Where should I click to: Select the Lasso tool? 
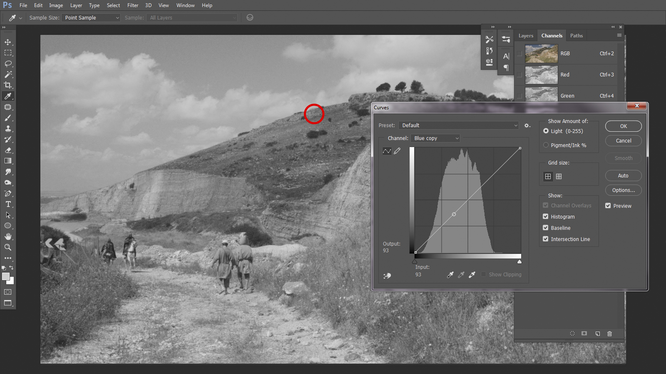(x=8, y=64)
